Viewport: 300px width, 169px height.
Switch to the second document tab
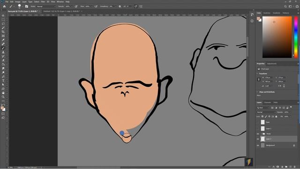[x=61, y=11]
